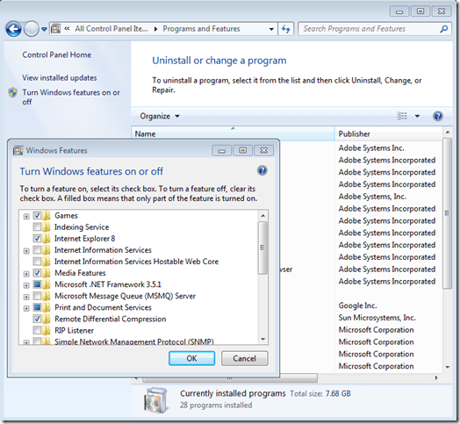Open Control Panel Home
Screen dimensions: 460x424
click(x=56, y=55)
